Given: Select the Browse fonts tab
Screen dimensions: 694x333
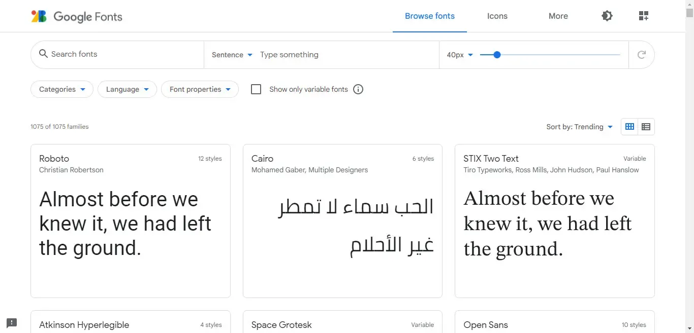Looking at the screenshot, I should [x=430, y=16].
